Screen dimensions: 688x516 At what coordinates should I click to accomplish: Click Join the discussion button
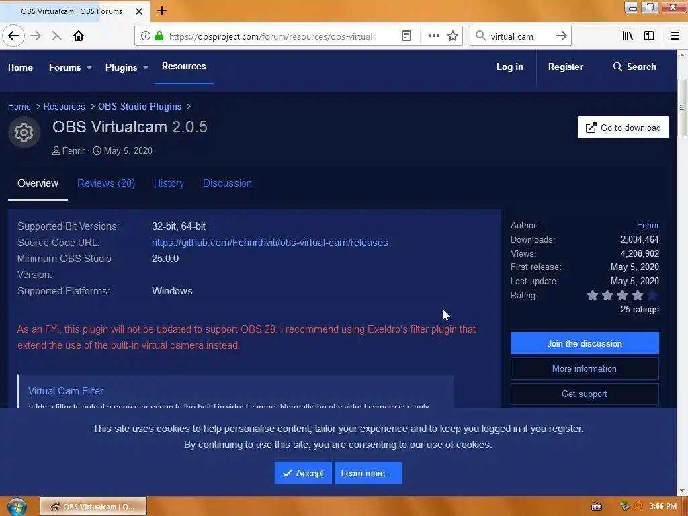[585, 343]
